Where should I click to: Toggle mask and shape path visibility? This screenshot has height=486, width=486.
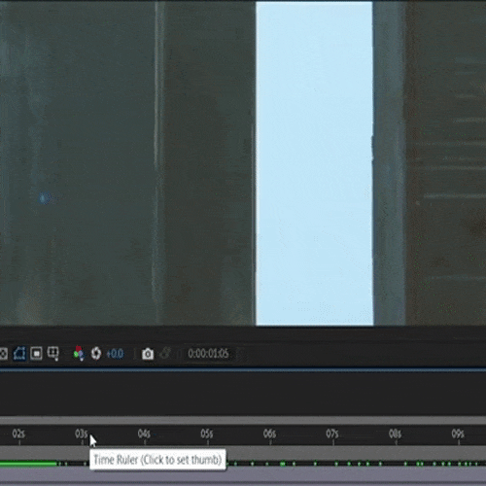(19, 353)
